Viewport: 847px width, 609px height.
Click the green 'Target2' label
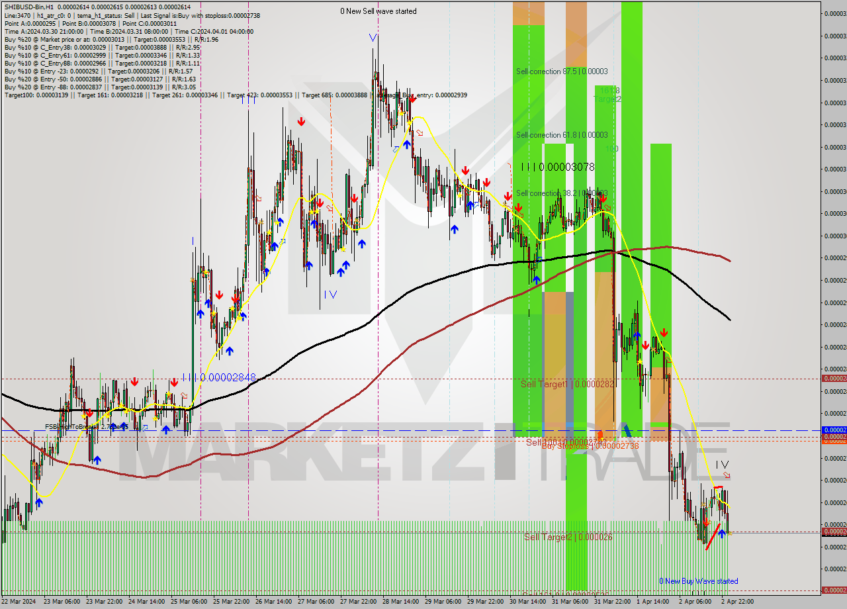pyautogui.click(x=607, y=99)
